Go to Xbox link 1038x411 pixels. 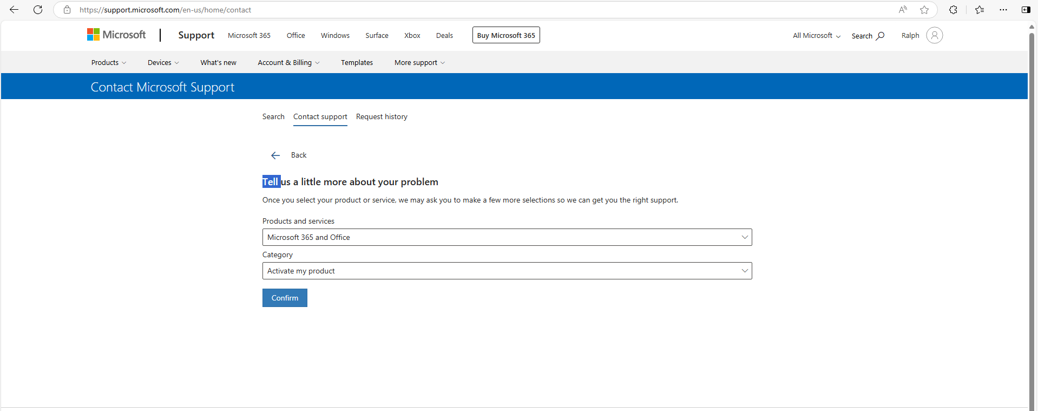(x=412, y=36)
